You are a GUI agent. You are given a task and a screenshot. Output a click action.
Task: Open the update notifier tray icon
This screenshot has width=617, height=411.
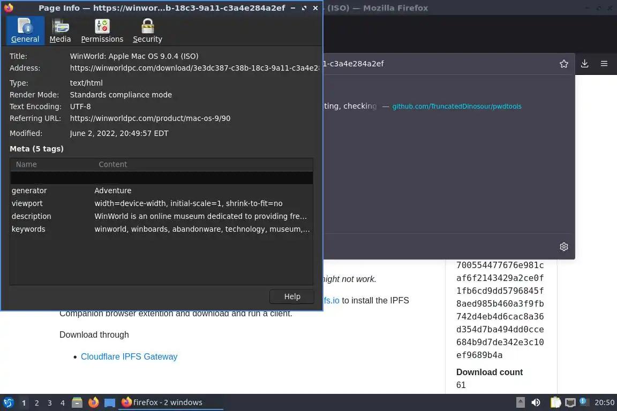tap(584, 402)
